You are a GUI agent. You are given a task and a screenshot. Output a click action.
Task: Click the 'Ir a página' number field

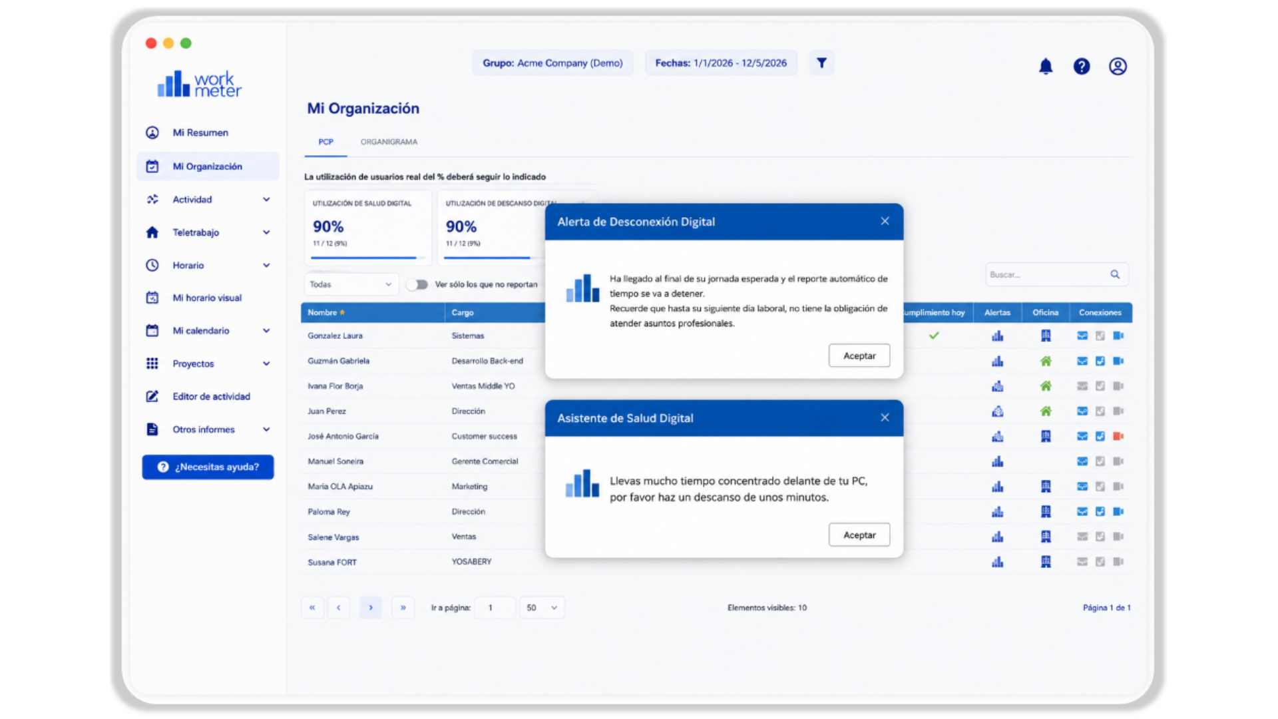[x=495, y=608]
